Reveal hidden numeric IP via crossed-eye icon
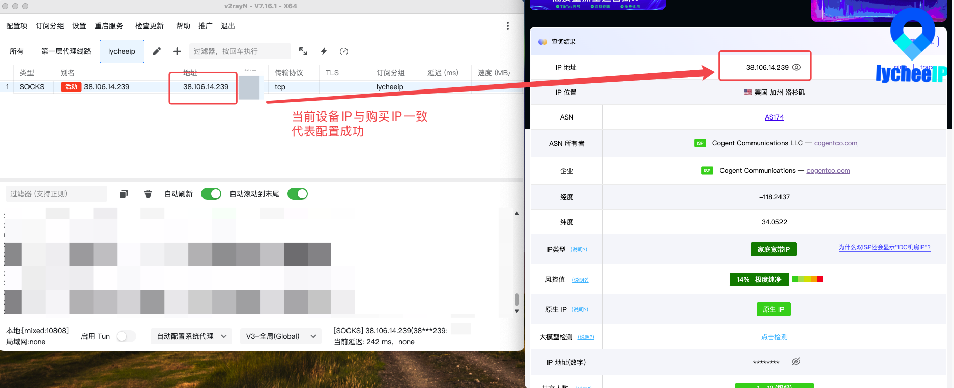954x388 pixels. (796, 362)
